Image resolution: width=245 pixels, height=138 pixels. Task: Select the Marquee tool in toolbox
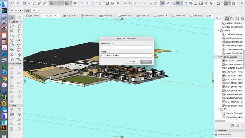(x=19, y=18)
